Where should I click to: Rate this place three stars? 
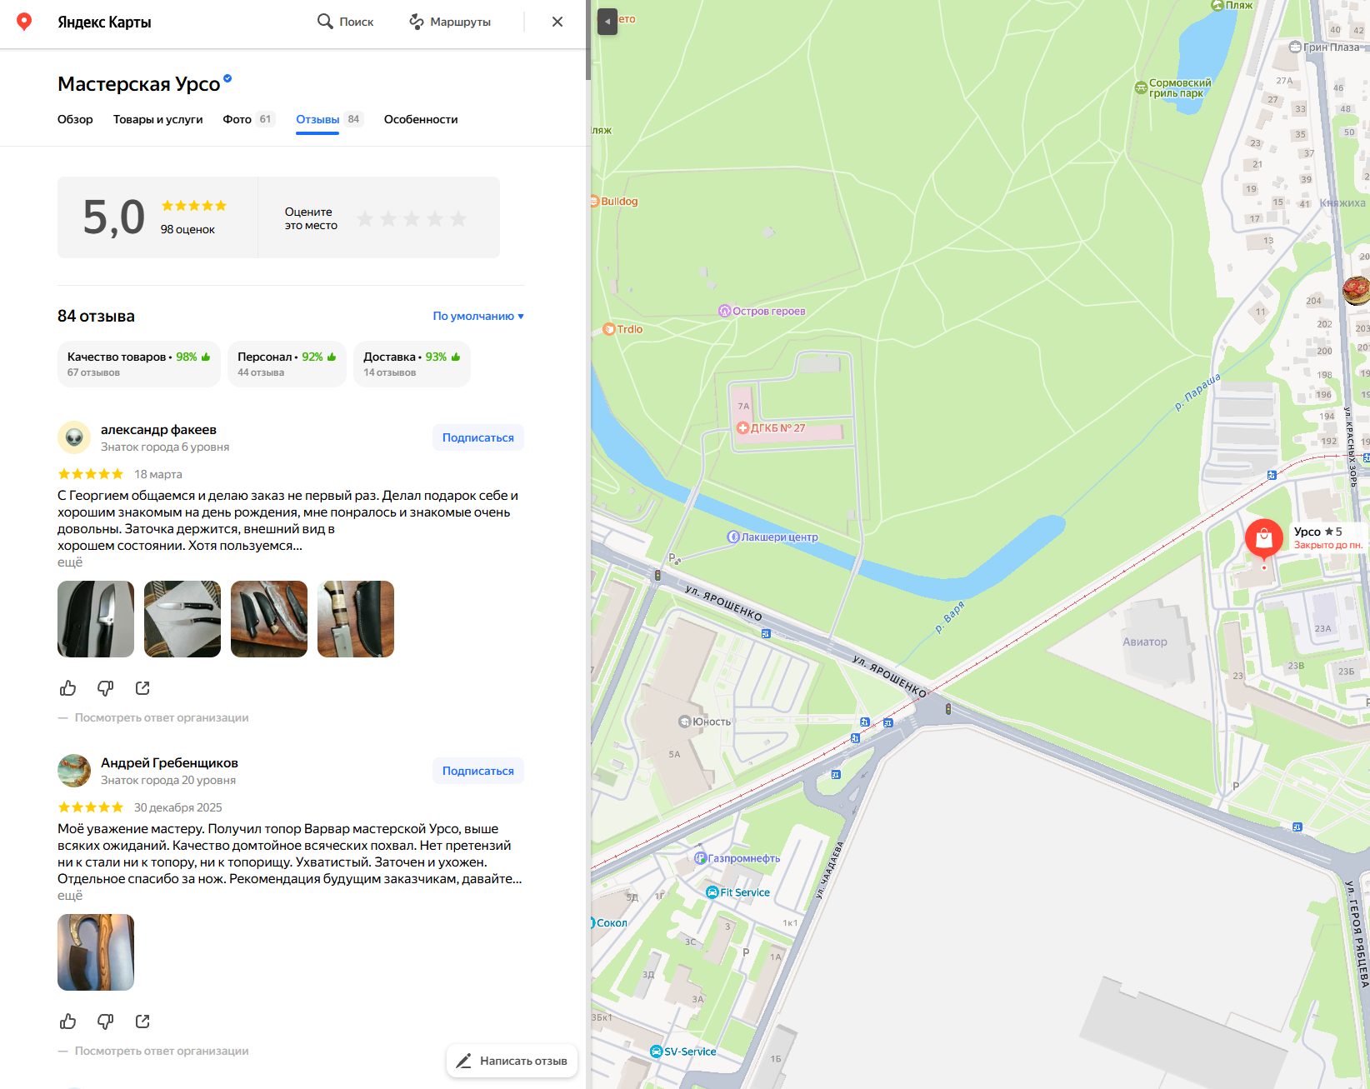pyautogui.click(x=412, y=218)
